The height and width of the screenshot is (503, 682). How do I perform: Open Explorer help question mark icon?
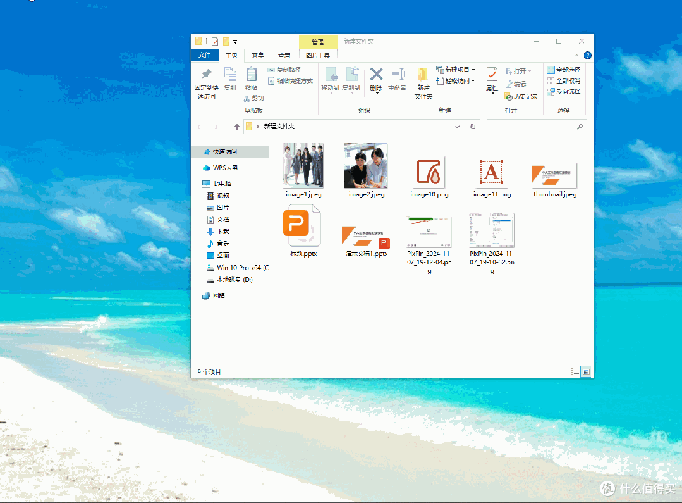click(x=588, y=55)
